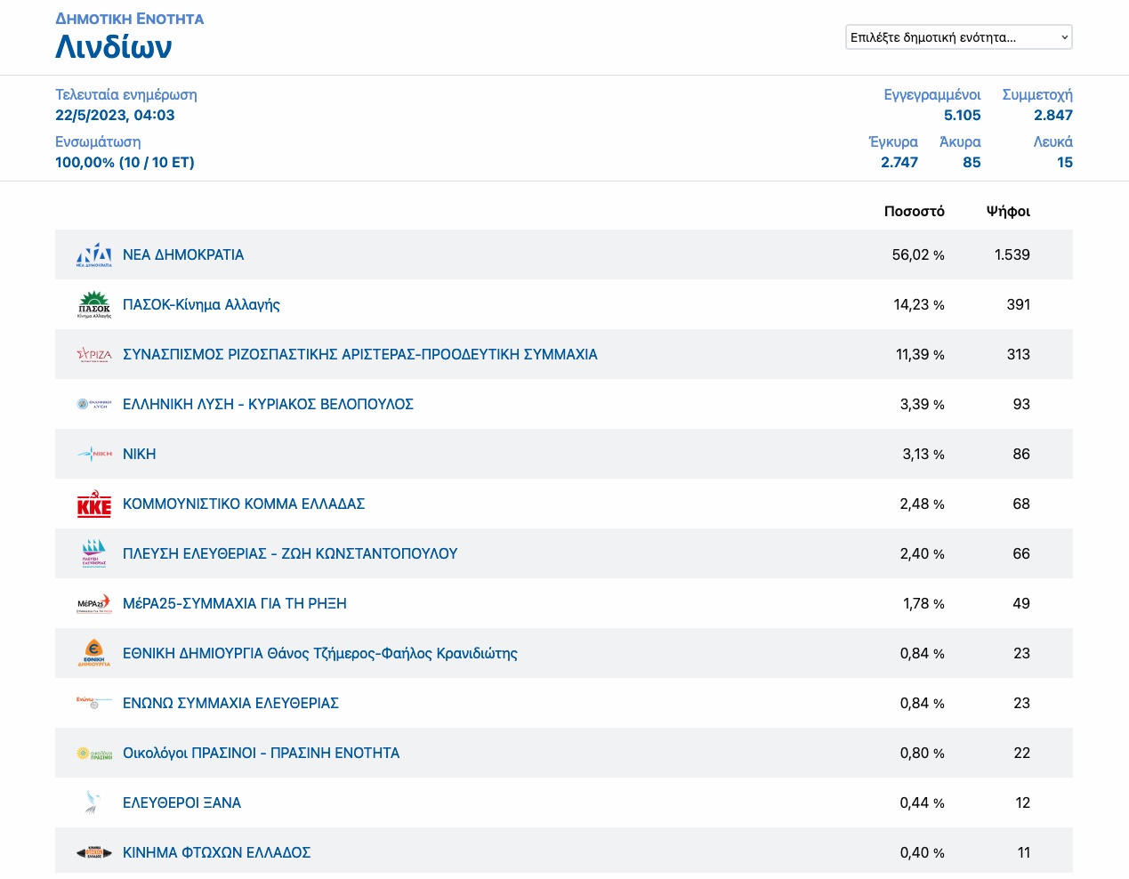1129x879 pixels.
Task: Click the 1,78 % percentage cell
Action: [923, 603]
